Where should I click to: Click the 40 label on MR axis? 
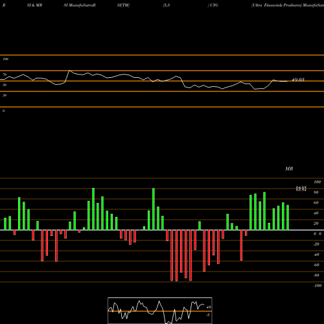pyautogui.click(x=316, y=213)
